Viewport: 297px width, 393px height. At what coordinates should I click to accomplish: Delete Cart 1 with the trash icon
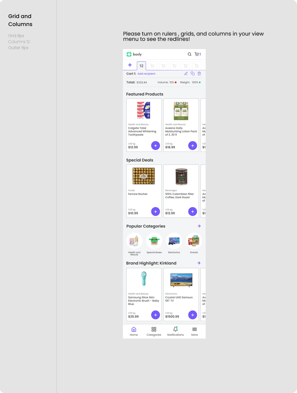point(199,74)
